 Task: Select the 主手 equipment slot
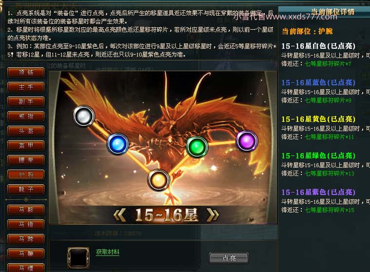[26, 87]
